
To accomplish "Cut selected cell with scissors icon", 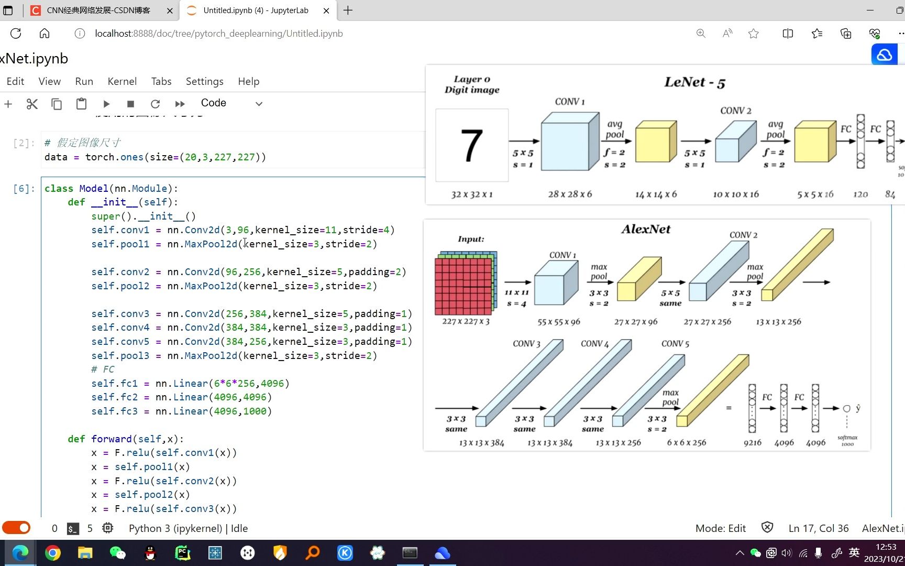I will (32, 104).
